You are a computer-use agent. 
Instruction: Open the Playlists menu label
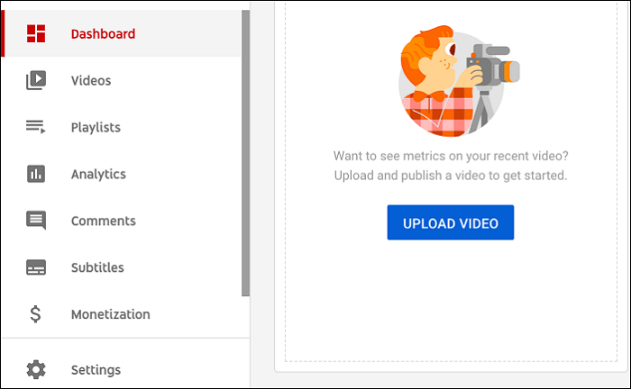pyautogui.click(x=96, y=128)
